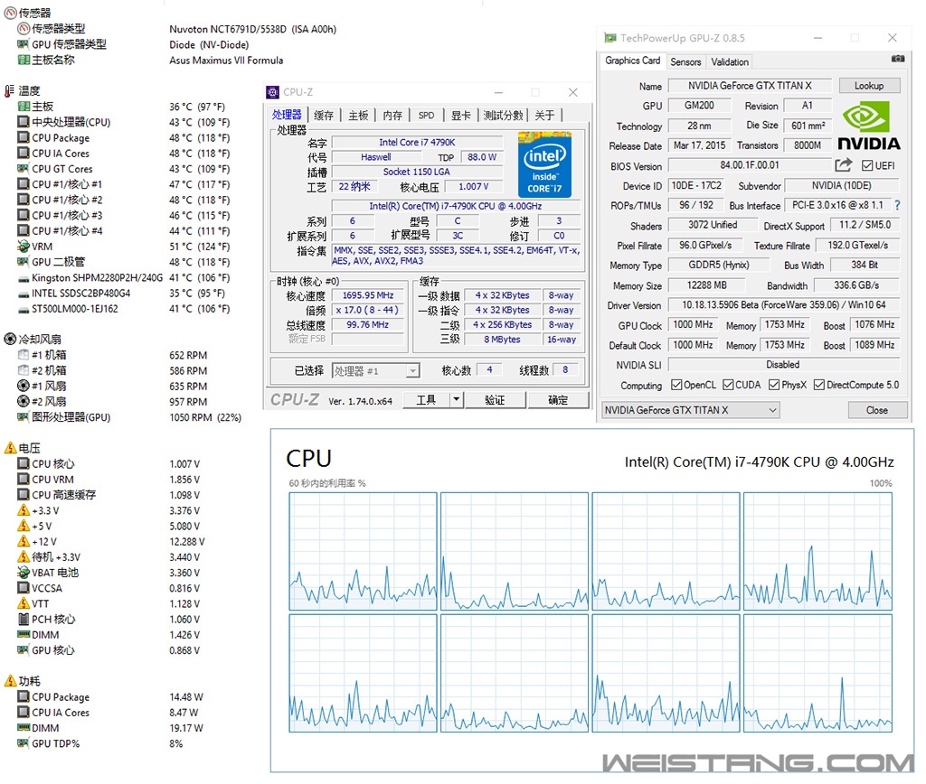Click the GPU-Z Name field
This screenshot has width=926, height=784.
point(750,86)
